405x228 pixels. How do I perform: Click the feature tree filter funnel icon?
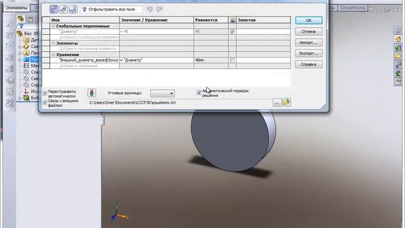pos(21,26)
